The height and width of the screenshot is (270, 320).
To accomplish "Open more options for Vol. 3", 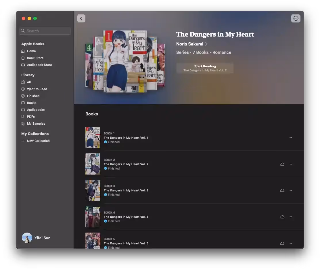I will tap(290, 190).
